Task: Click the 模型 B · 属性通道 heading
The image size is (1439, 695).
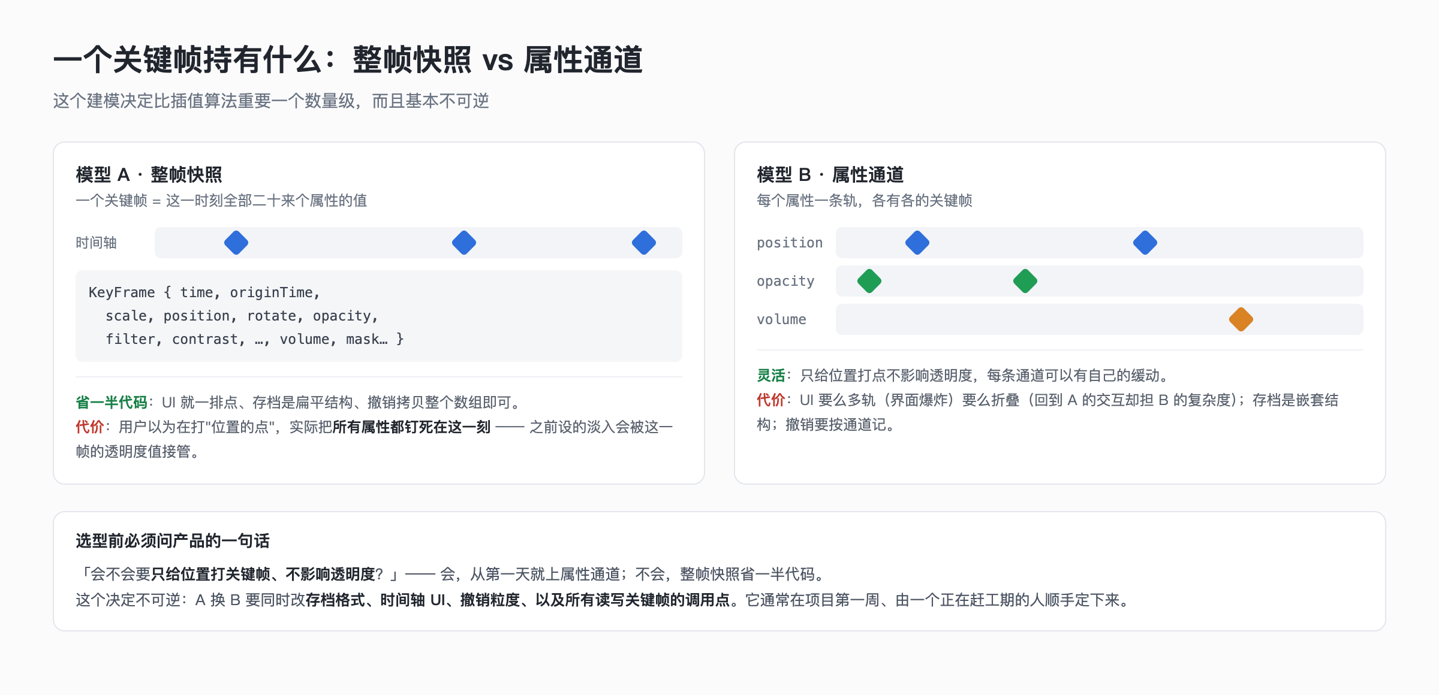Action: click(x=830, y=174)
